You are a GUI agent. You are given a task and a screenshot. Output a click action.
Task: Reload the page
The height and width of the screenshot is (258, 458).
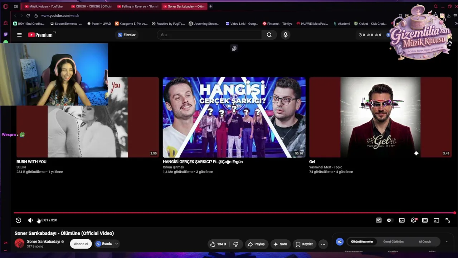28,16
